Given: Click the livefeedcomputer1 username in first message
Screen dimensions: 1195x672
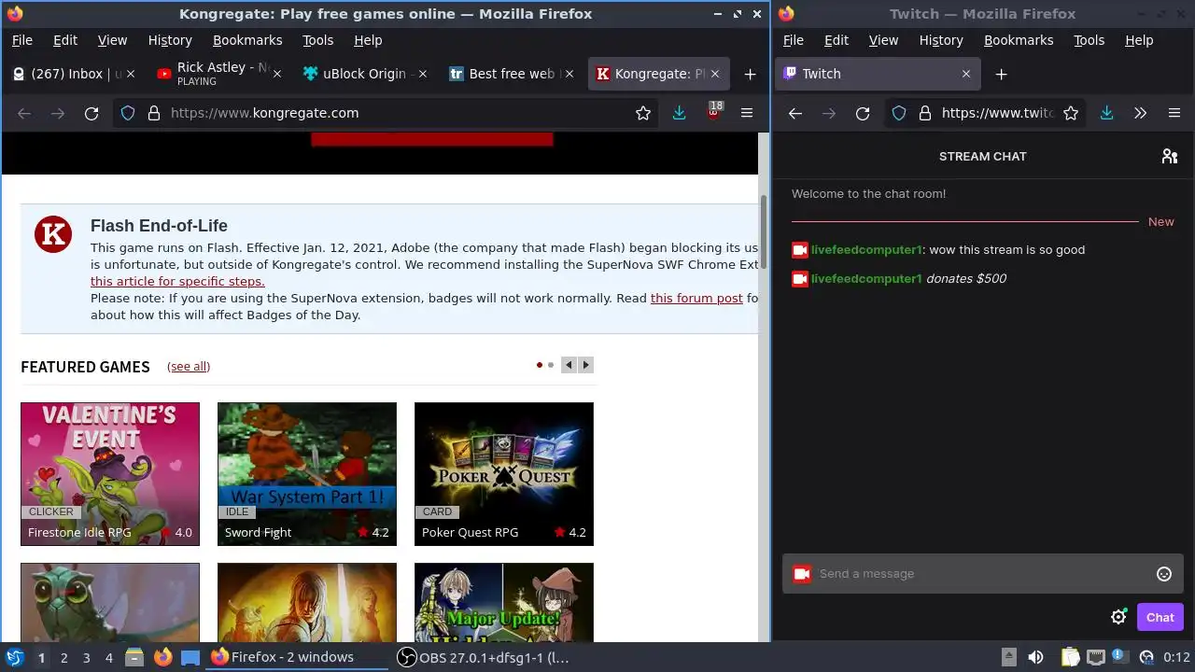Looking at the screenshot, I should (866, 250).
